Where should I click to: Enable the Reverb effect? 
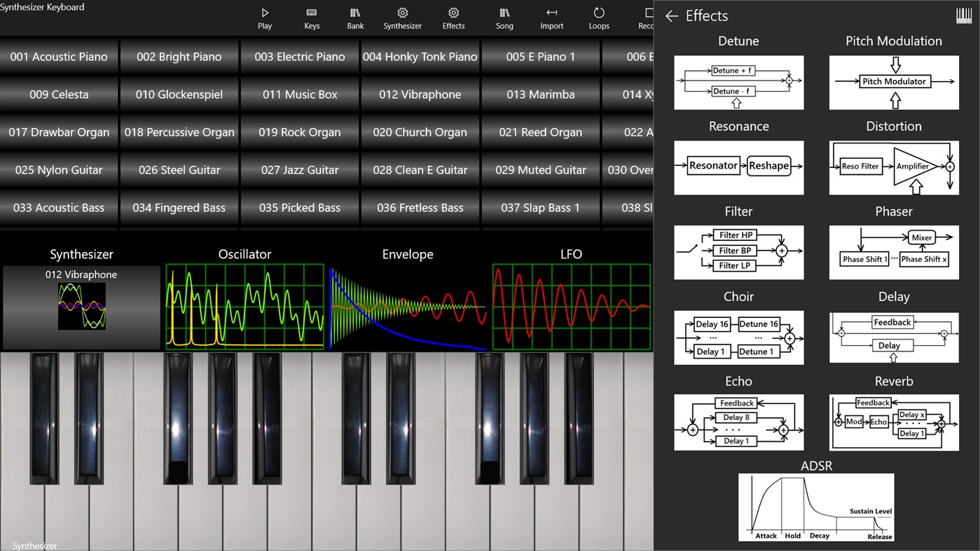(x=894, y=421)
